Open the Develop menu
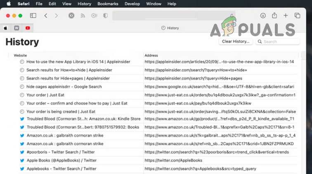The width and height of the screenshot is (312, 174). click(132, 4)
